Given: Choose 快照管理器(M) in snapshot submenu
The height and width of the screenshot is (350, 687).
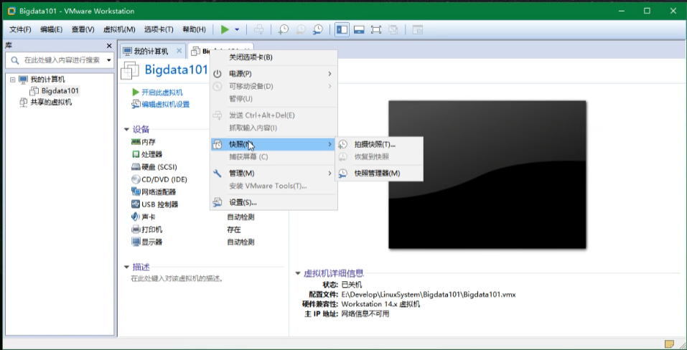Looking at the screenshot, I should (380, 174).
